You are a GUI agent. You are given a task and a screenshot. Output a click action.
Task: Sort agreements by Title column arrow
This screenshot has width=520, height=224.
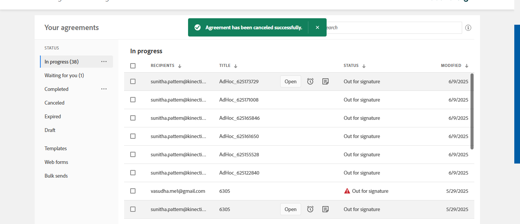pyautogui.click(x=236, y=66)
